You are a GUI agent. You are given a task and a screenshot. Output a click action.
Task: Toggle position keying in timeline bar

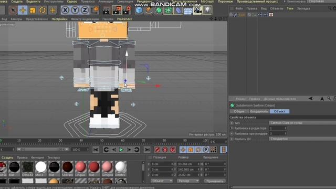(x=183, y=150)
